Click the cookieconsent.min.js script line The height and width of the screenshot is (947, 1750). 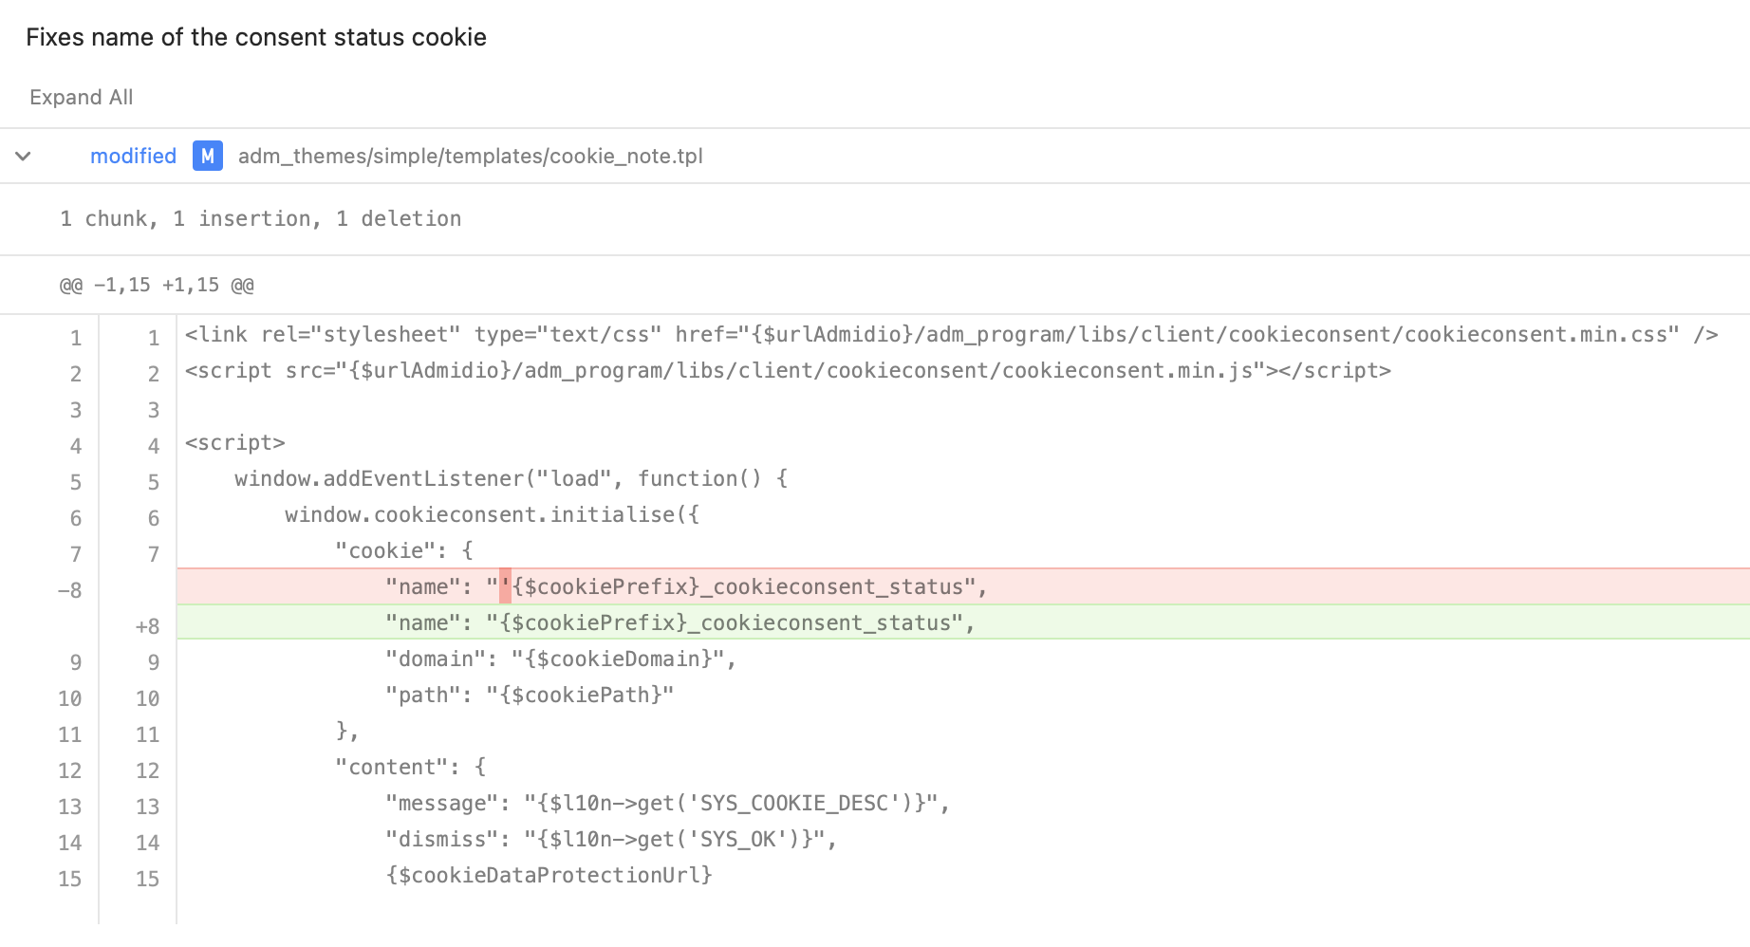788,370
